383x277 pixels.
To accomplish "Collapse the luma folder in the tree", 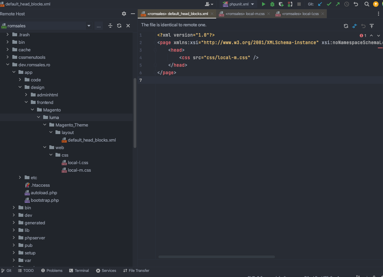I will (39, 117).
